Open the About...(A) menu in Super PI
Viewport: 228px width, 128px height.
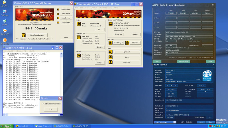click(x=21, y=51)
